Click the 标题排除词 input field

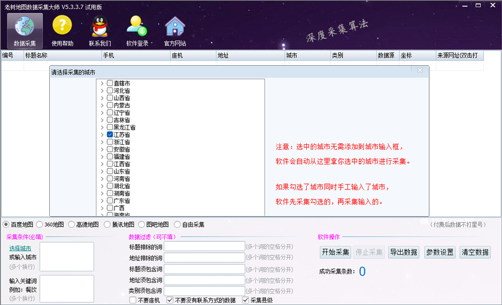(204, 246)
